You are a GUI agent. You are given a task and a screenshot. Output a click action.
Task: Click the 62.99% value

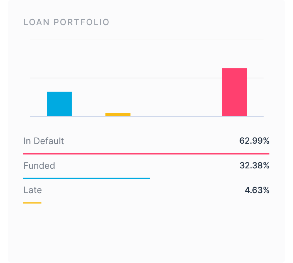254,141
